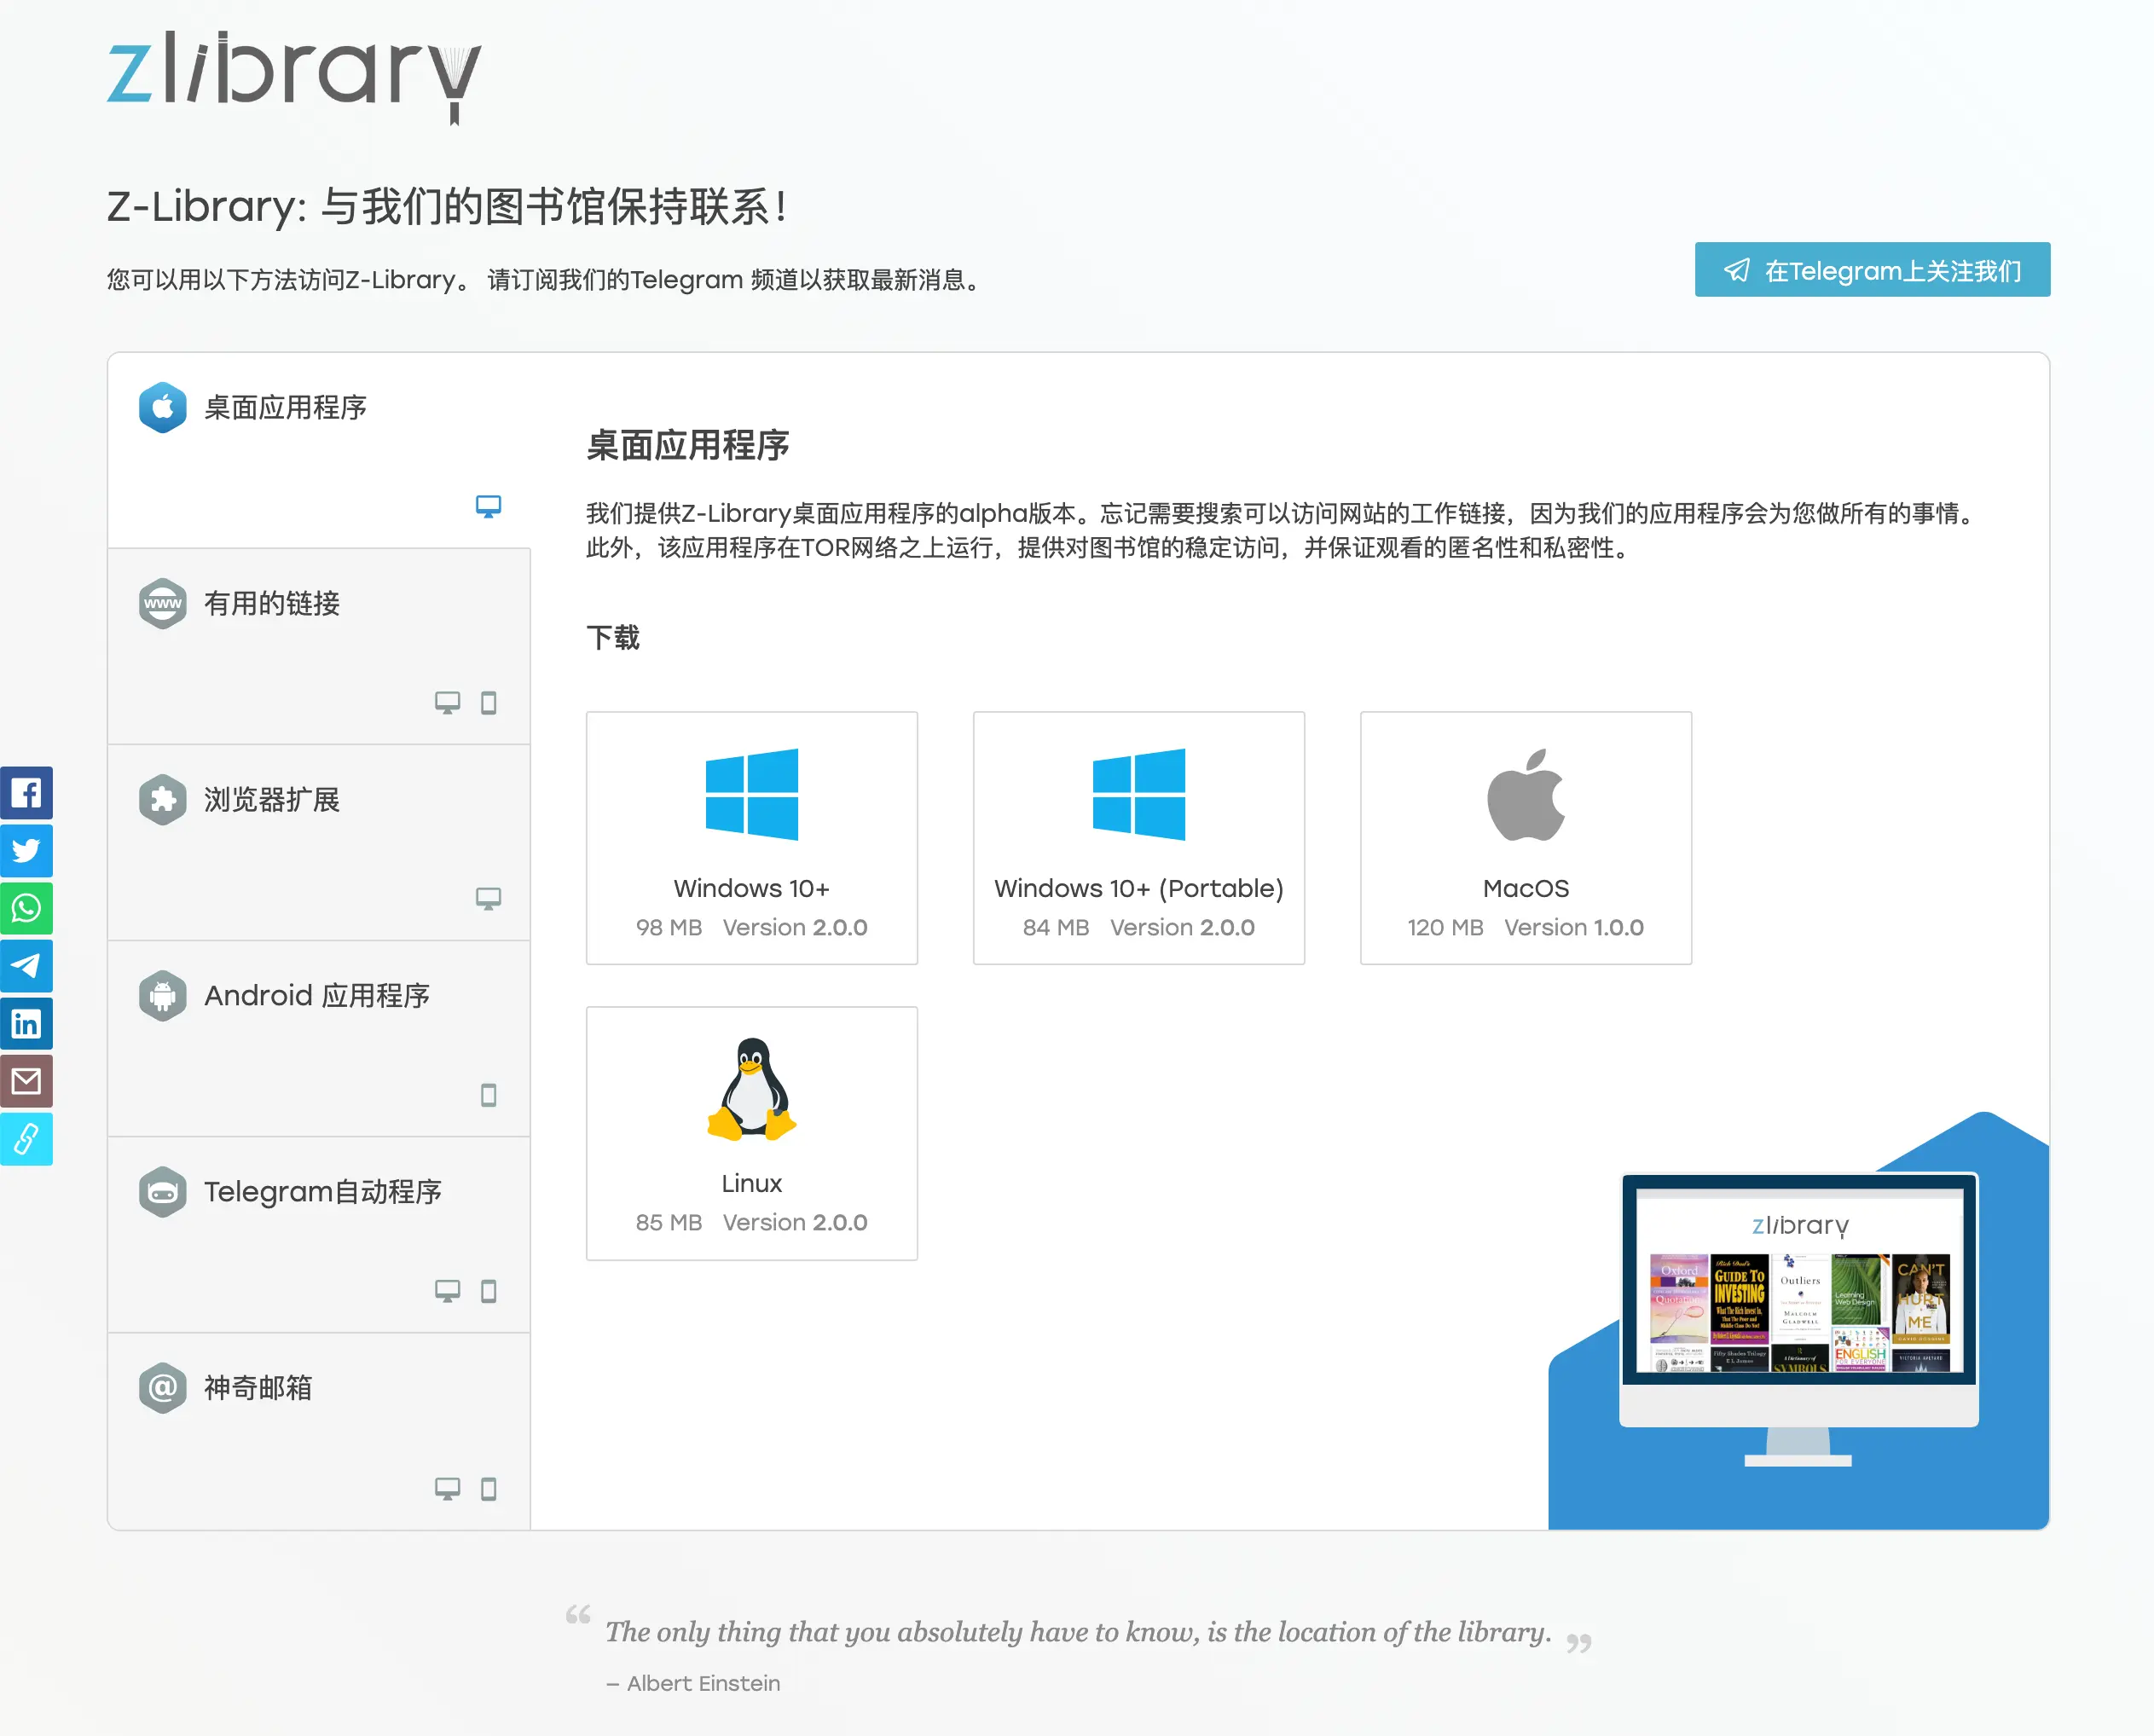Image resolution: width=2154 pixels, height=1736 pixels.
Task: Click the 下载 section heading
Action: click(x=613, y=637)
